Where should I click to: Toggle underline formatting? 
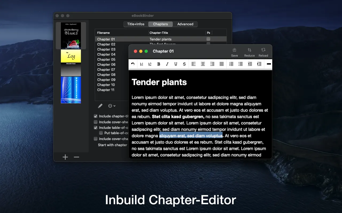(176, 64)
